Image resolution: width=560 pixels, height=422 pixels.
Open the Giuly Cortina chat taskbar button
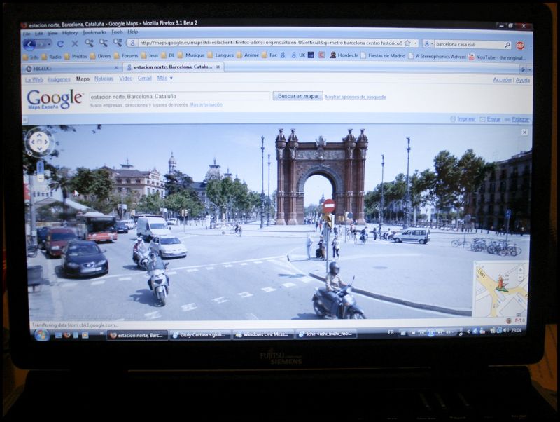(x=200, y=335)
